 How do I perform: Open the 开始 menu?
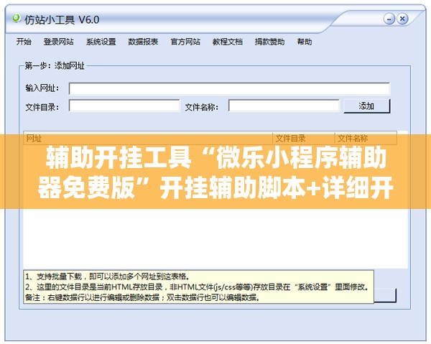click(x=24, y=42)
